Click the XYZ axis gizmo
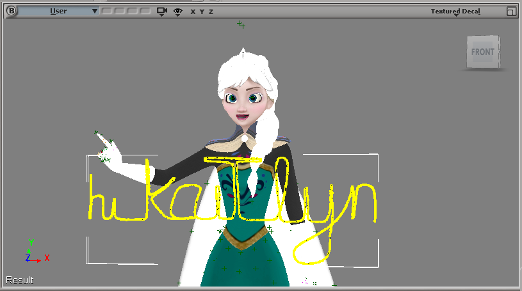This screenshot has height=291, width=522. click(37, 252)
